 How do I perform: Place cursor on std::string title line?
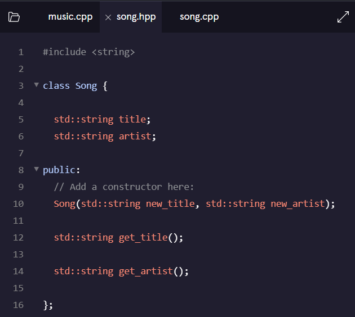point(102,119)
